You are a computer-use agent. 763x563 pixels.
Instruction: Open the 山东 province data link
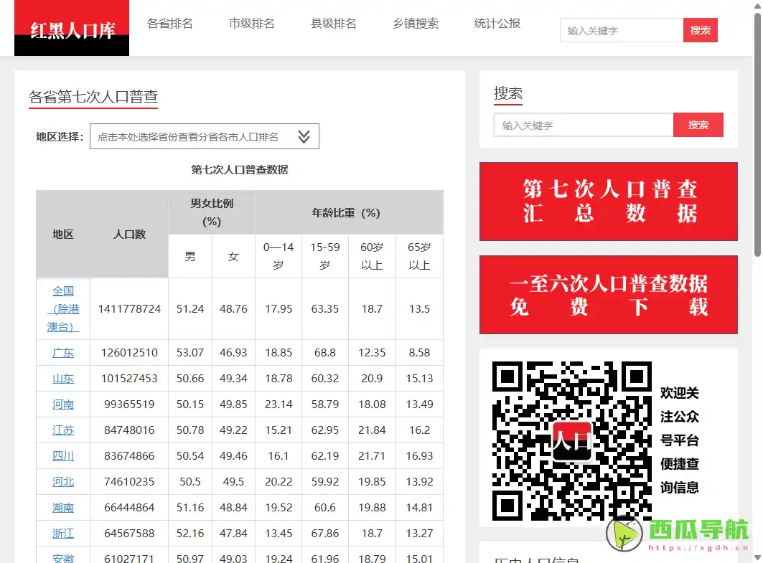[62, 379]
